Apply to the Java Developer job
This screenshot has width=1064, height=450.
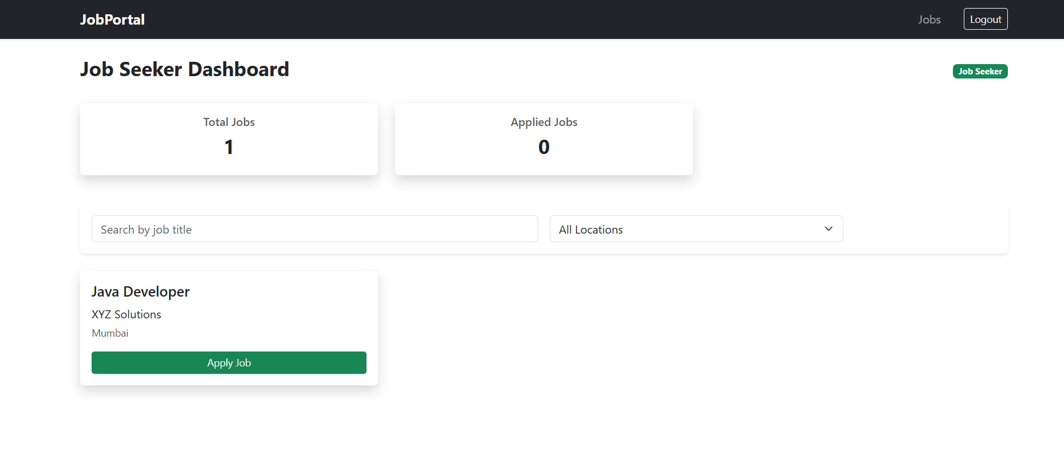click(228, 363)
